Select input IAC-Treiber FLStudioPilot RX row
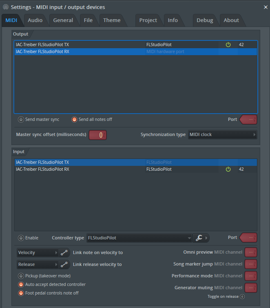Image resolution: width=270 pixels, height=308 pixels. (x=136, y=169)
